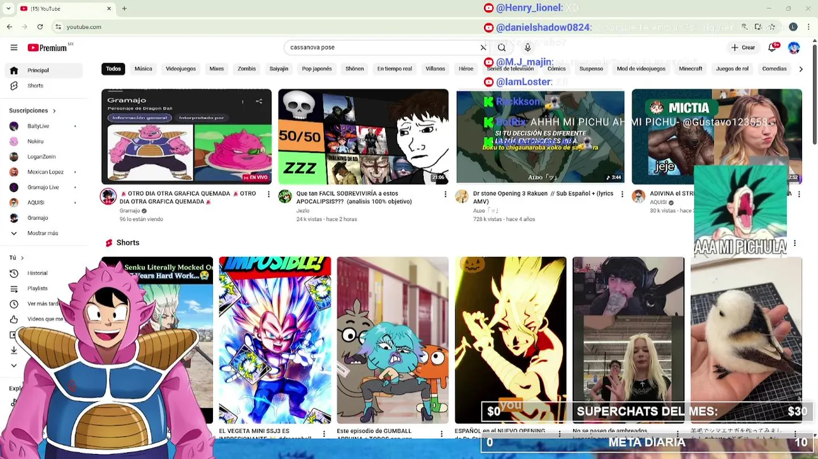Select the Pop japonés filter chip
Image resolution: width=818 pixels, height=459 pixels.
point(317,68)
